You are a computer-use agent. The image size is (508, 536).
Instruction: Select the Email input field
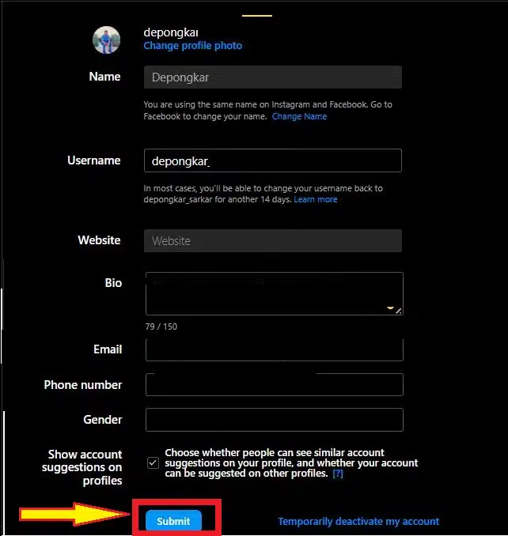tap(274, 349)
